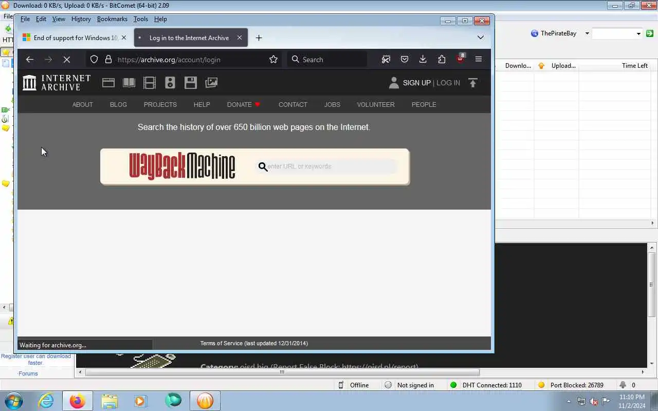Open the Internet Archive texts book icon
Viewport: 658px width, 411px height.
[129, 83]
